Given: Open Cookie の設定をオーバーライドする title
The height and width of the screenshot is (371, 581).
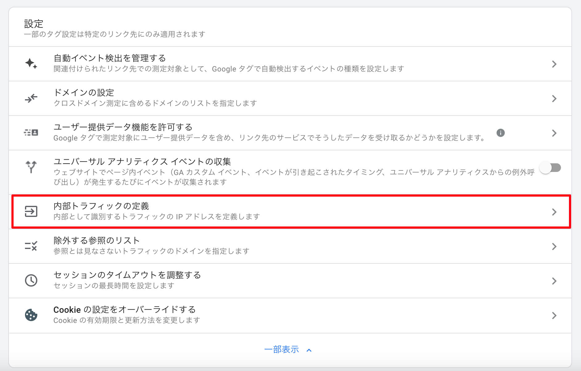Looking at the screenshot, I should click(125, 309).
